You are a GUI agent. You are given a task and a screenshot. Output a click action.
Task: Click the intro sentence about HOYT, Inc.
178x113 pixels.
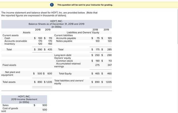tap(49, 14)
